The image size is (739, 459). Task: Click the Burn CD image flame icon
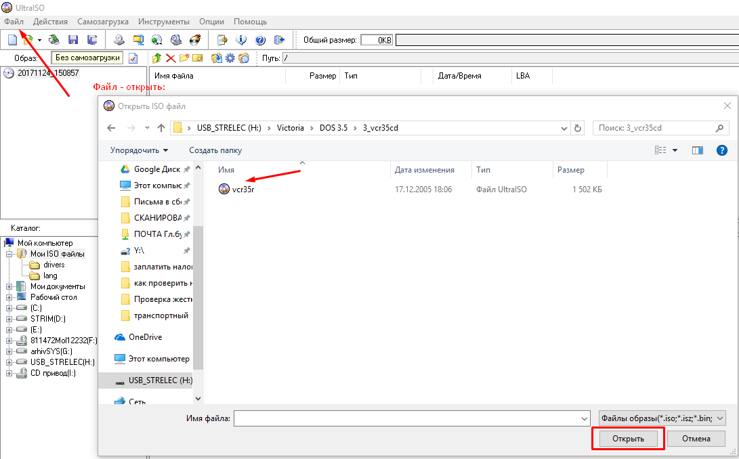coord(195,40)
